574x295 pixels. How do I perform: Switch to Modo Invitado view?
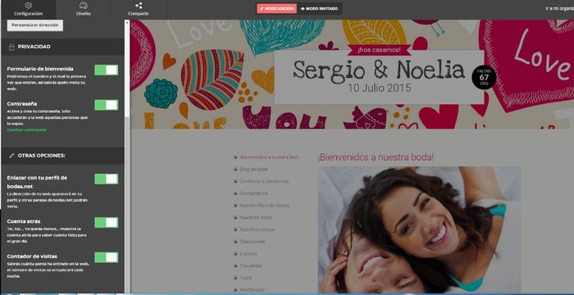click(x=319, y=8)
